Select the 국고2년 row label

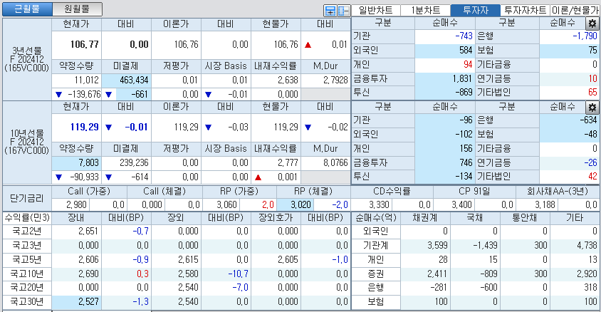point(27,231)
